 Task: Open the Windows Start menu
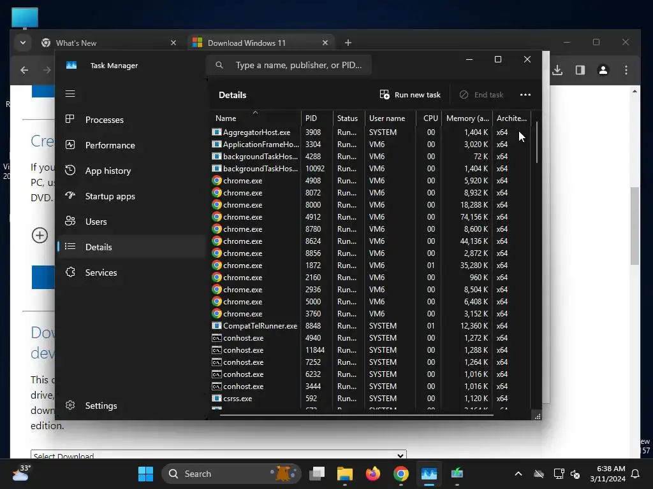point(145,474)
